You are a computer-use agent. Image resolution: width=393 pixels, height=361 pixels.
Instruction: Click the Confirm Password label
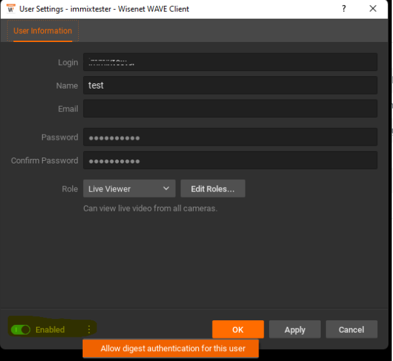tap(45, 160)
